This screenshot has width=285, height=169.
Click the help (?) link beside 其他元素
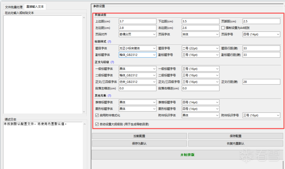109,96
